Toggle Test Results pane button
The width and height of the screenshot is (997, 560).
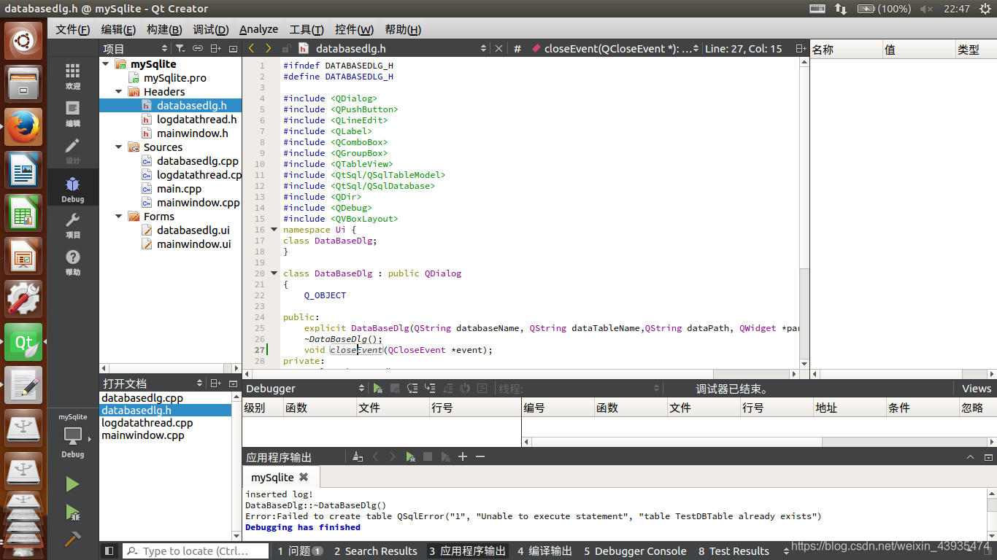point(734,551)
